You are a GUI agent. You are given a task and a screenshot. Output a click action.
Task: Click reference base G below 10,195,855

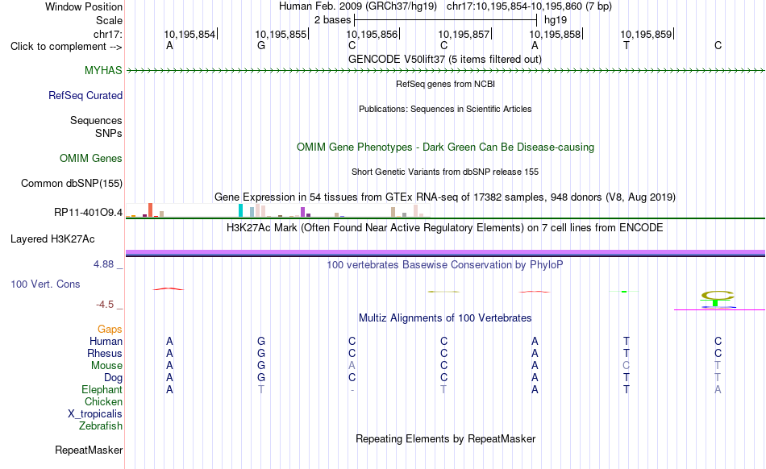(x=261, y=46)
